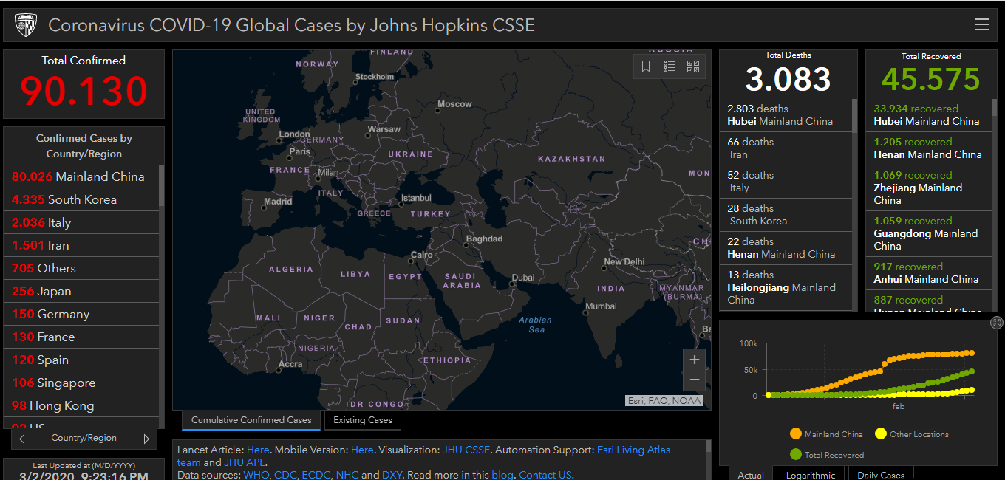The width and height of the screenshot is (1005, 480).
Task: Open the hamburger menu in header
Action: (x=981, y=25)
